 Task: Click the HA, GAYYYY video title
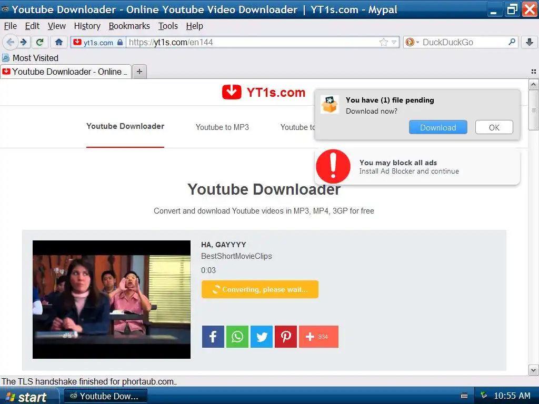point(223,245)
